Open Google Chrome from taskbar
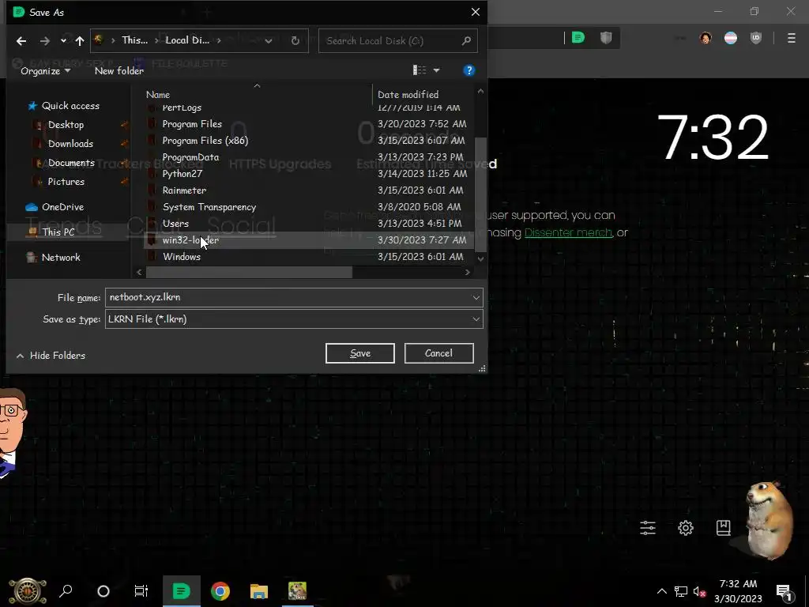 [x=220, y=591]
